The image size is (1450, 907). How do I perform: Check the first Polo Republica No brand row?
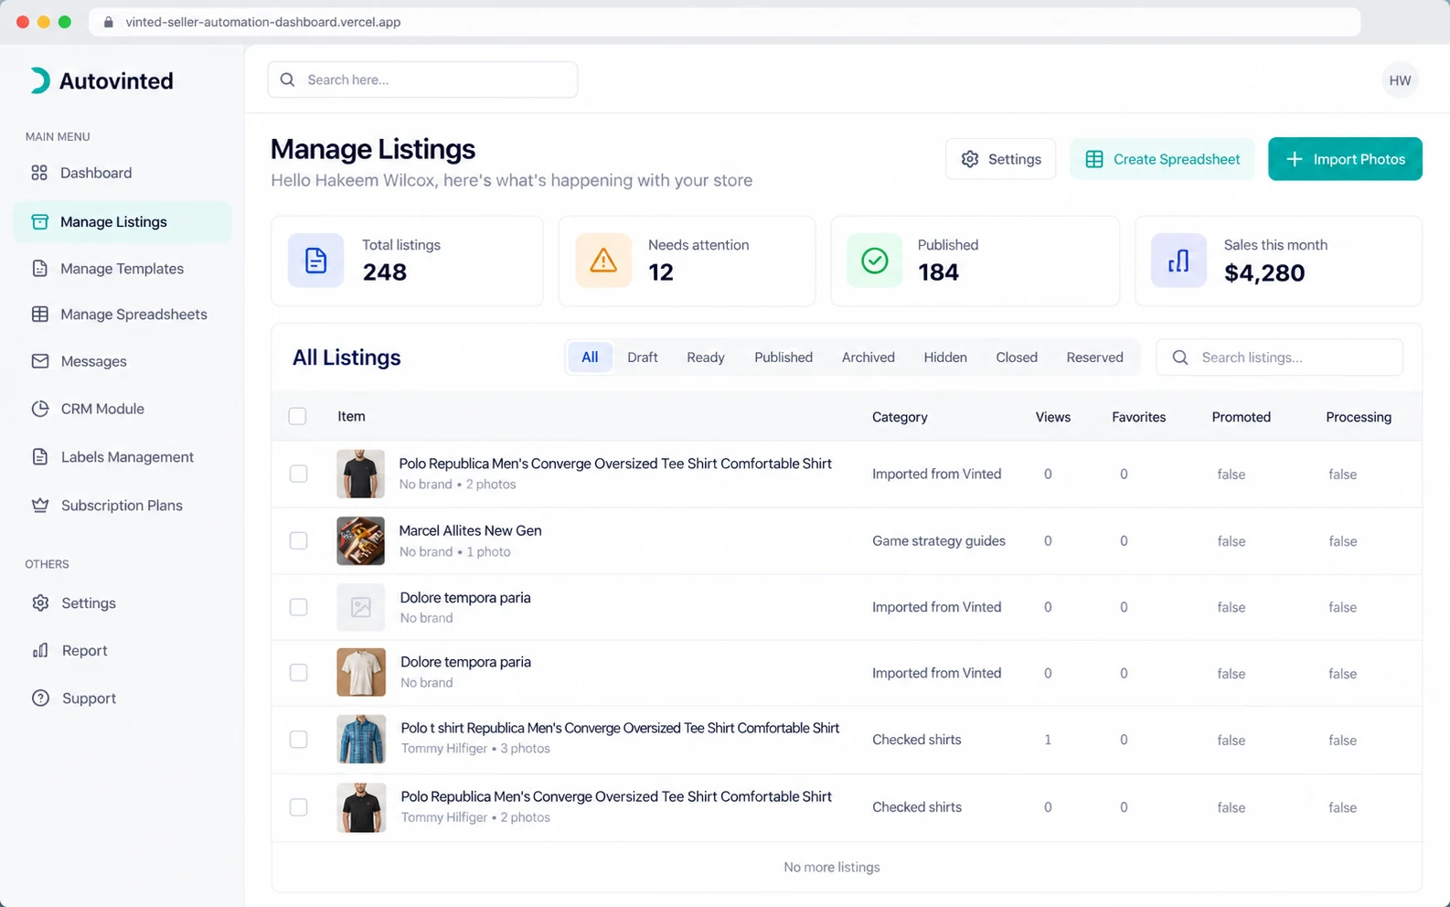pos(298,474)
